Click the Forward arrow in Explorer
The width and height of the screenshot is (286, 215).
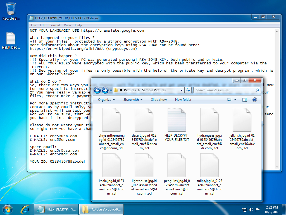tap(105, 90)
